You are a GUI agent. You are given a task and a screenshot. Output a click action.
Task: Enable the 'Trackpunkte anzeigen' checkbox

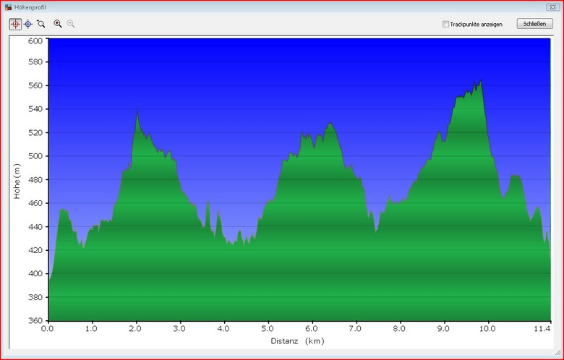[445, 24]
